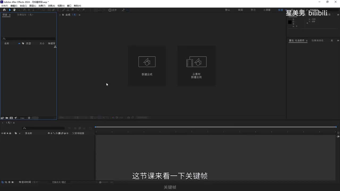Open the 文件(F) menu
Screen dimensions: 340x191
click(x=5, y=6)
